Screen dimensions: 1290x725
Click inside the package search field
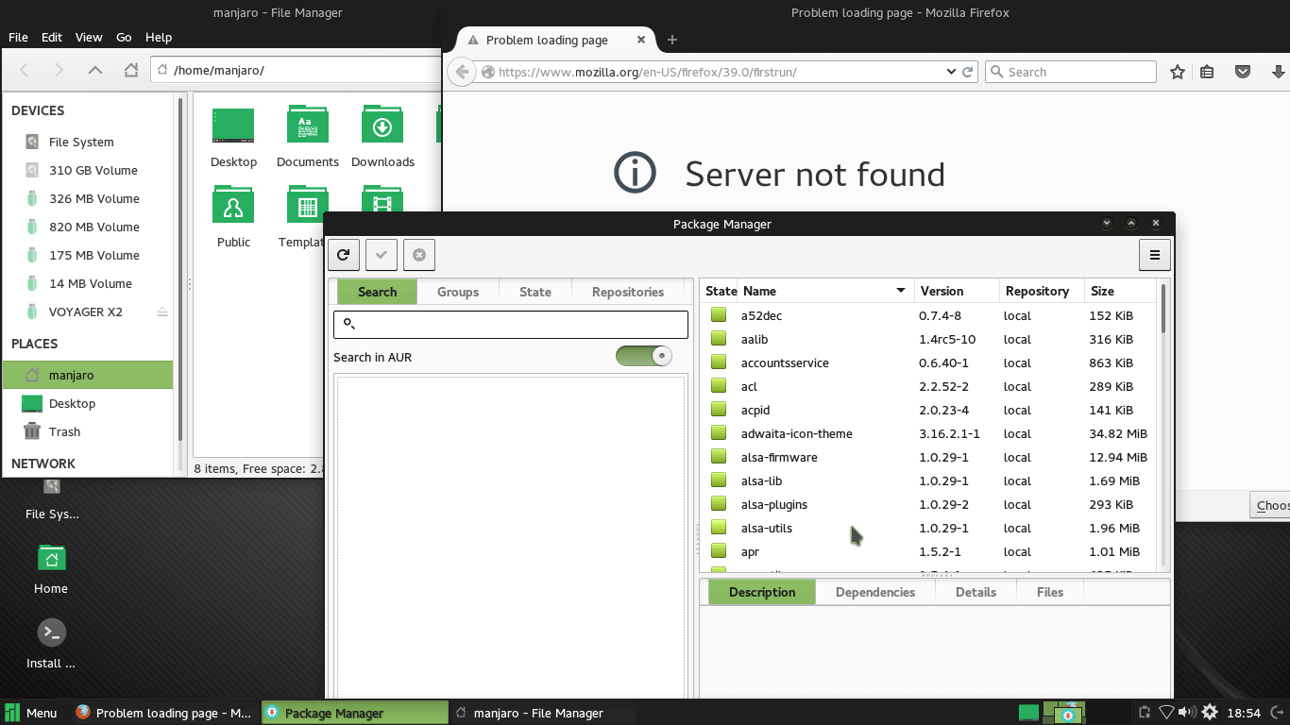click(510, 325)
